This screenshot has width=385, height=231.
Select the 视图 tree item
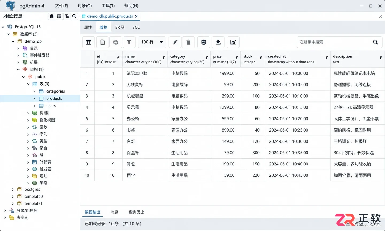coord(44,113)
